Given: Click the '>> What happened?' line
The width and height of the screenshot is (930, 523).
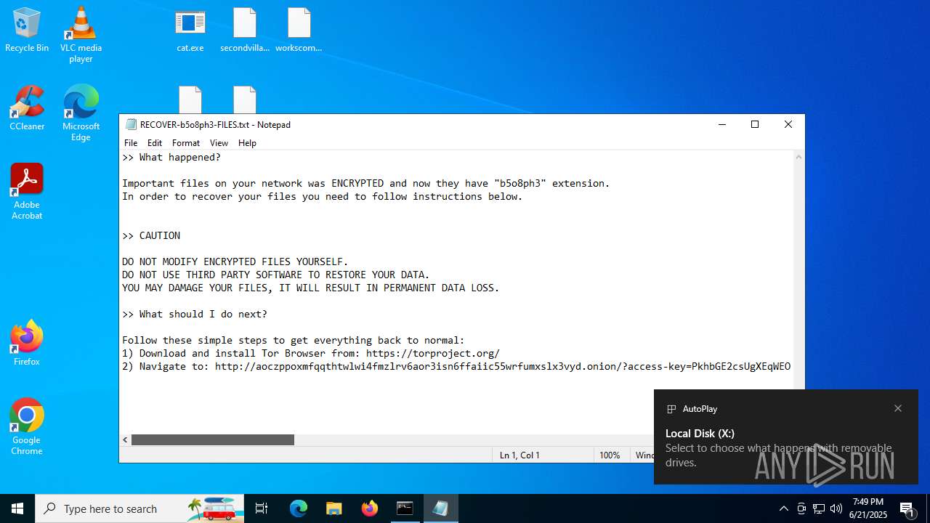Looking at the screenshot, I should click(171, 158).
